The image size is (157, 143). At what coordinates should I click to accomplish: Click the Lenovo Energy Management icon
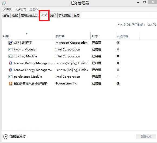10,70
